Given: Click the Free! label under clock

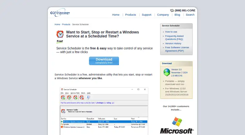Looking at the screenshot, I should coord(60,41).
